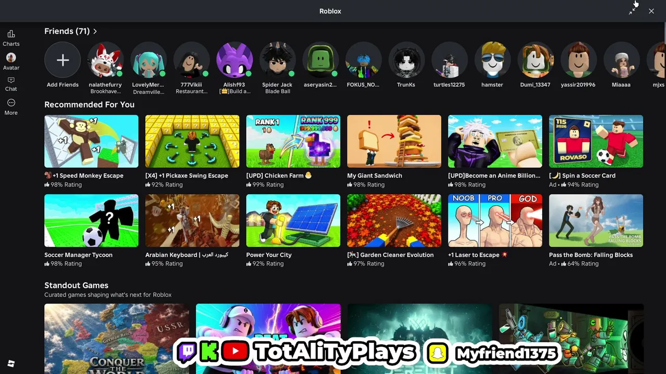
Task: Open LovelyMer... friend avatar
Action: 148,60
